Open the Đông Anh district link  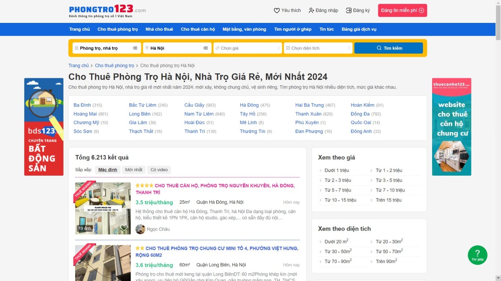pos(361,132)
